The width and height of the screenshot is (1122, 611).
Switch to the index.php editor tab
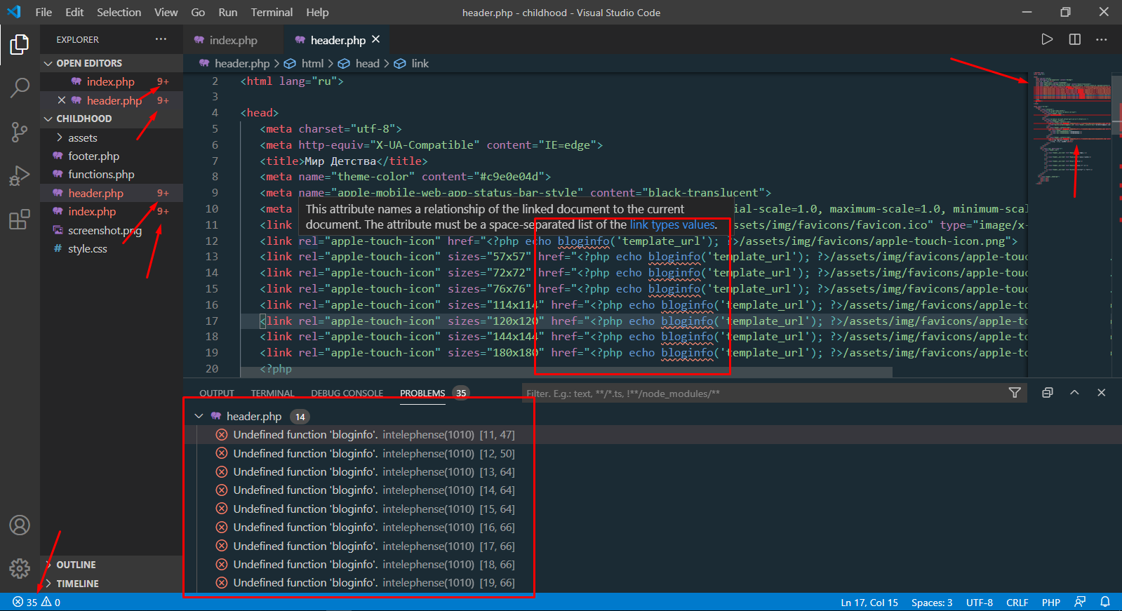233,40
